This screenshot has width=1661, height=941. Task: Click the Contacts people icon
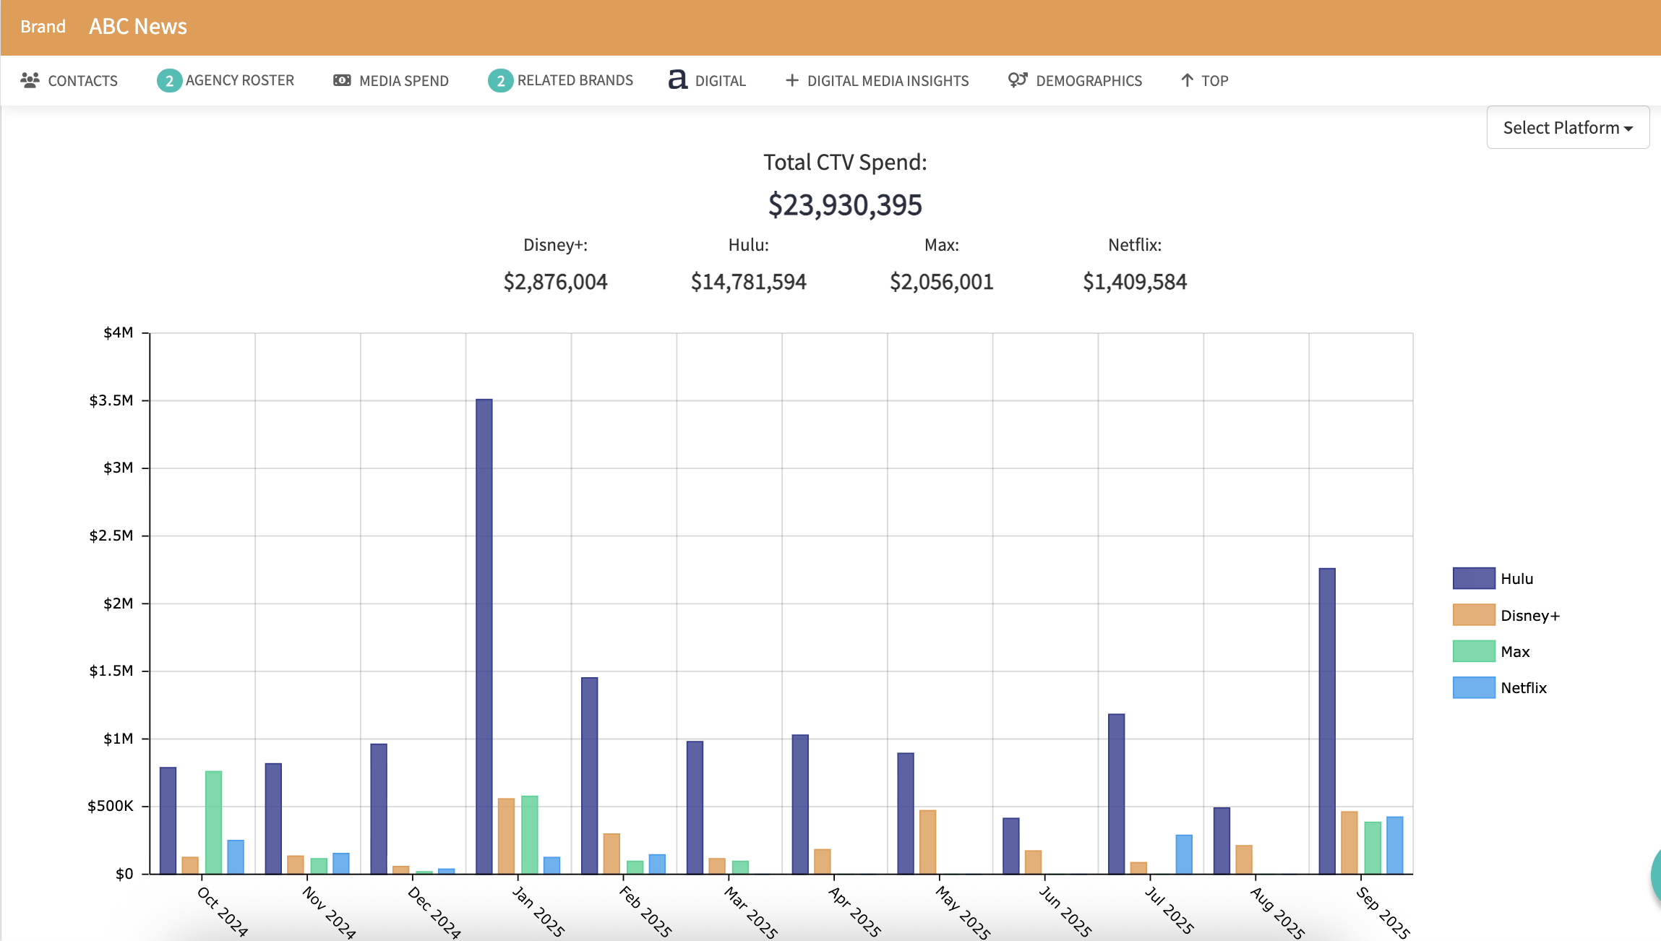(x=30, y=80)
